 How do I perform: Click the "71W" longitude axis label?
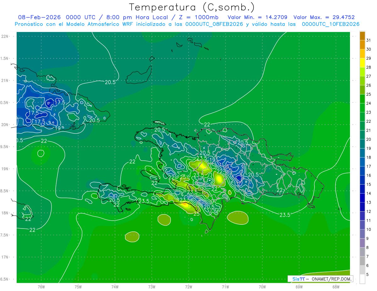[225, 287]
